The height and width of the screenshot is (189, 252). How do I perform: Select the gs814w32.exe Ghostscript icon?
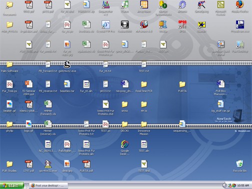67,64
